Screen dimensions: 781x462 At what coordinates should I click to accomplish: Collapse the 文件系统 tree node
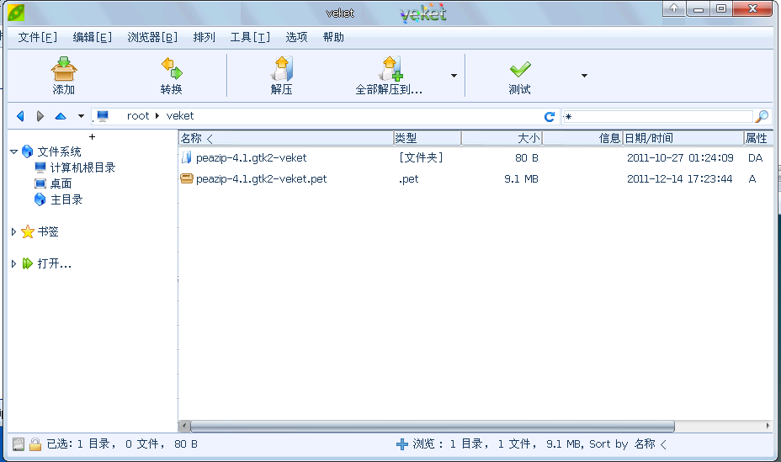(14, 151)
